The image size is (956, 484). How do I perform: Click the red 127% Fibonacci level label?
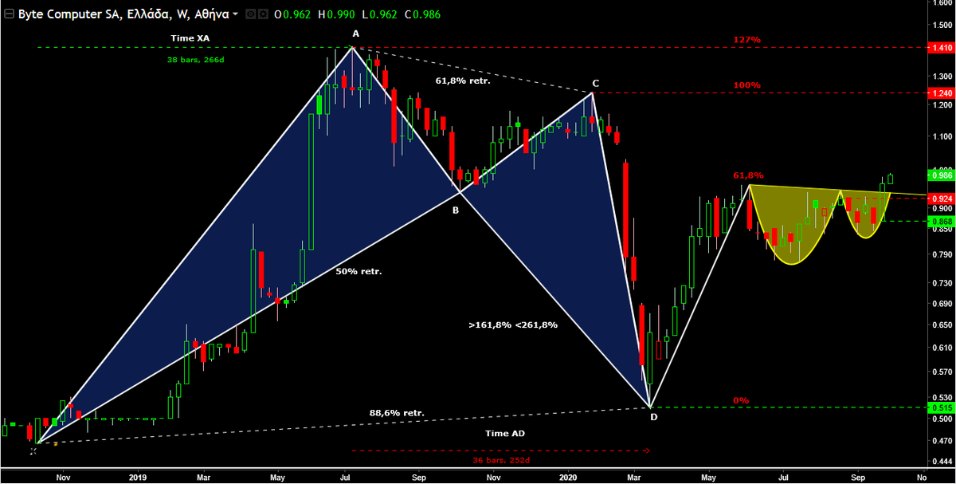point(747,40)
